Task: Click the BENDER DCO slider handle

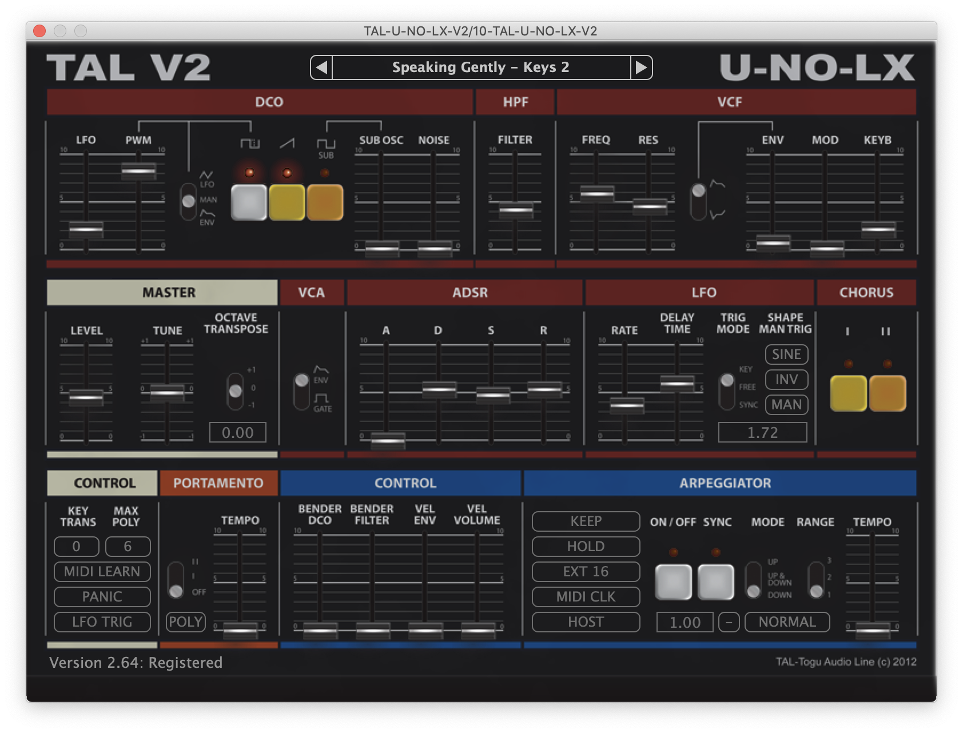Action: [320, 630]
